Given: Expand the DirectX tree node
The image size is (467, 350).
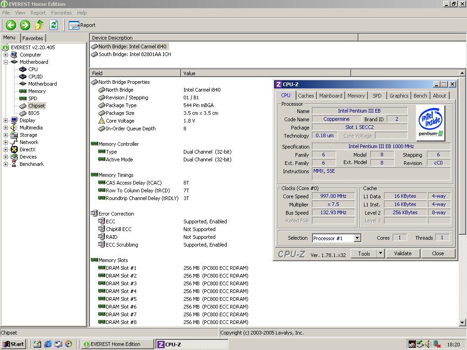Looking at the screenshot, I should click(x=5, y=149).
